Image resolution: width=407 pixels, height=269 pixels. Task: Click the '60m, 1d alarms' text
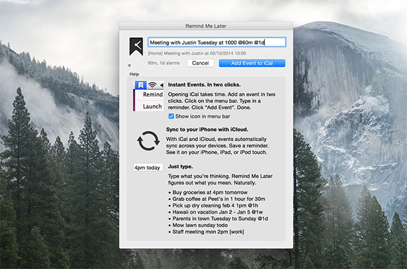tap(164, 63)
